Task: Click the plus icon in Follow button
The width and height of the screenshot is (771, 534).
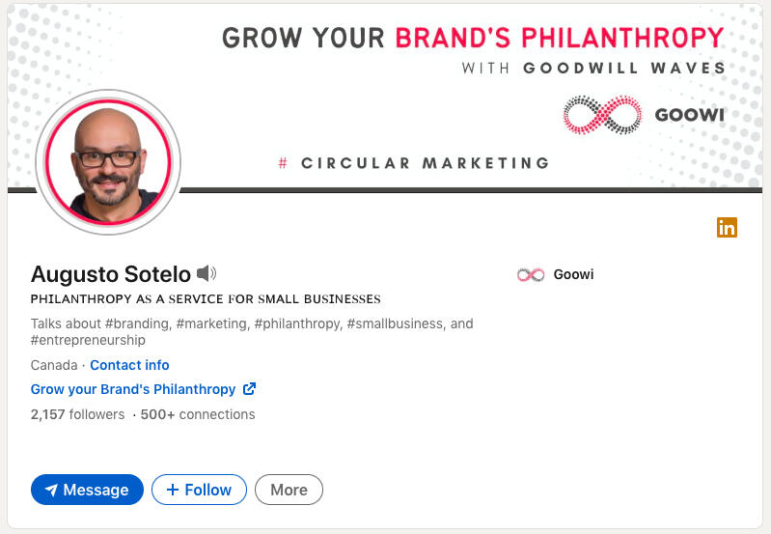Action: 173,490
